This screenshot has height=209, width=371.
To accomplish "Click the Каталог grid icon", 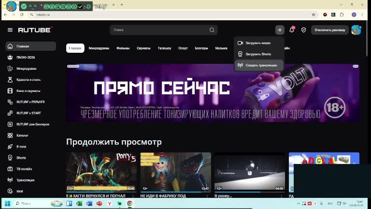I will coord(10,135).
